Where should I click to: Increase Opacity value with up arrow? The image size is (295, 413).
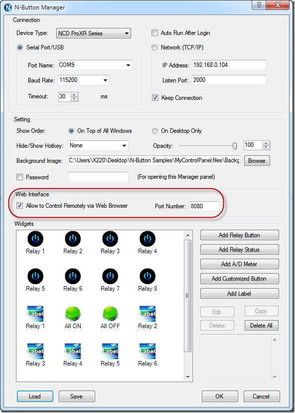click(x=266, y=143)
